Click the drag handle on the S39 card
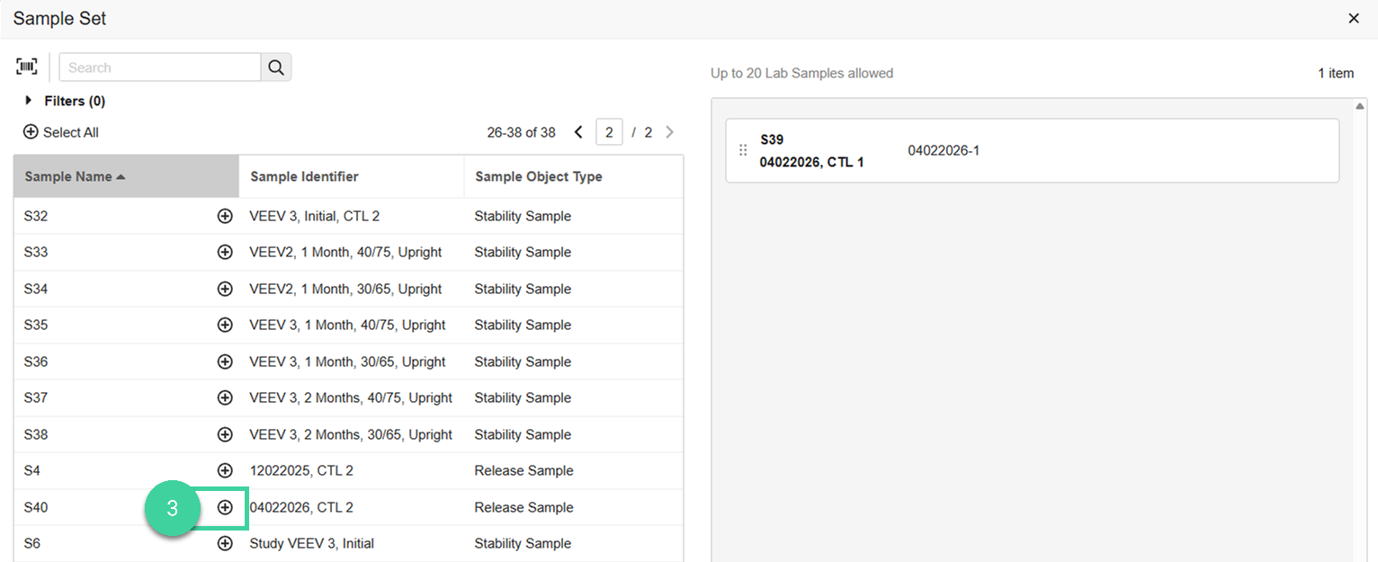 coord(743,149)
